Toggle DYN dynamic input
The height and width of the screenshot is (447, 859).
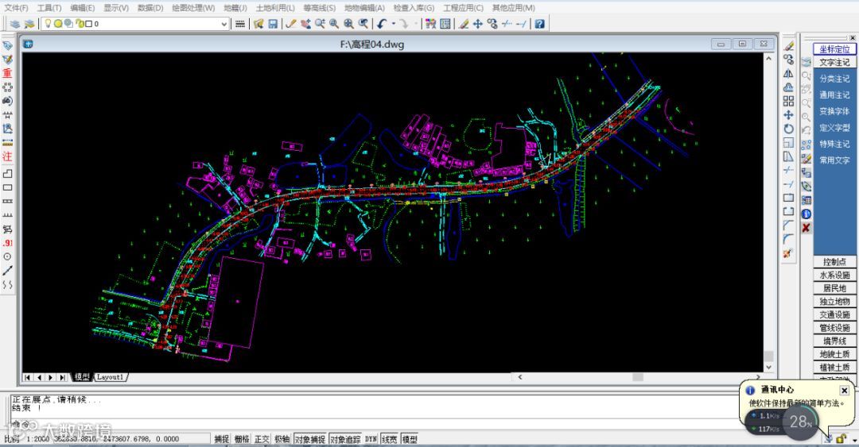(x=371, y=439)
